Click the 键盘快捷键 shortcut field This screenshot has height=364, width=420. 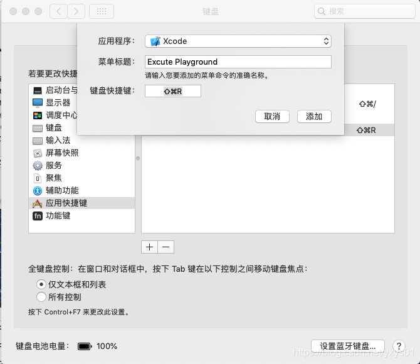[173, 91]
